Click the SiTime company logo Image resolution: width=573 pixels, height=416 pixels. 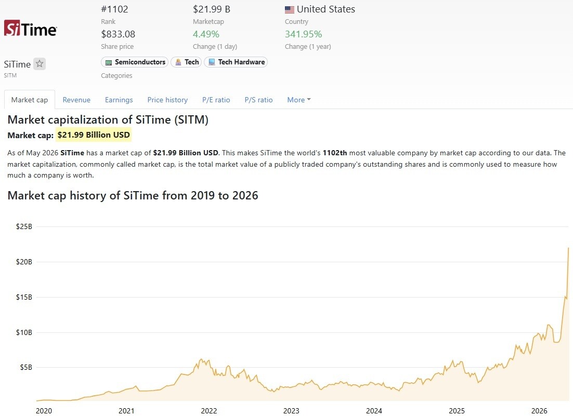[x=30, y=29]
